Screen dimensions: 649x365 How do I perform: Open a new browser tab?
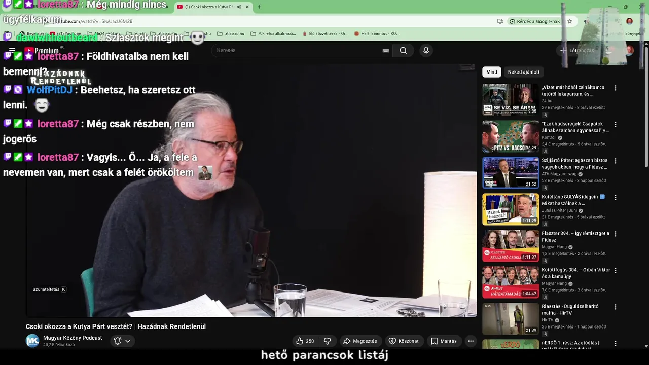(260, 7)
